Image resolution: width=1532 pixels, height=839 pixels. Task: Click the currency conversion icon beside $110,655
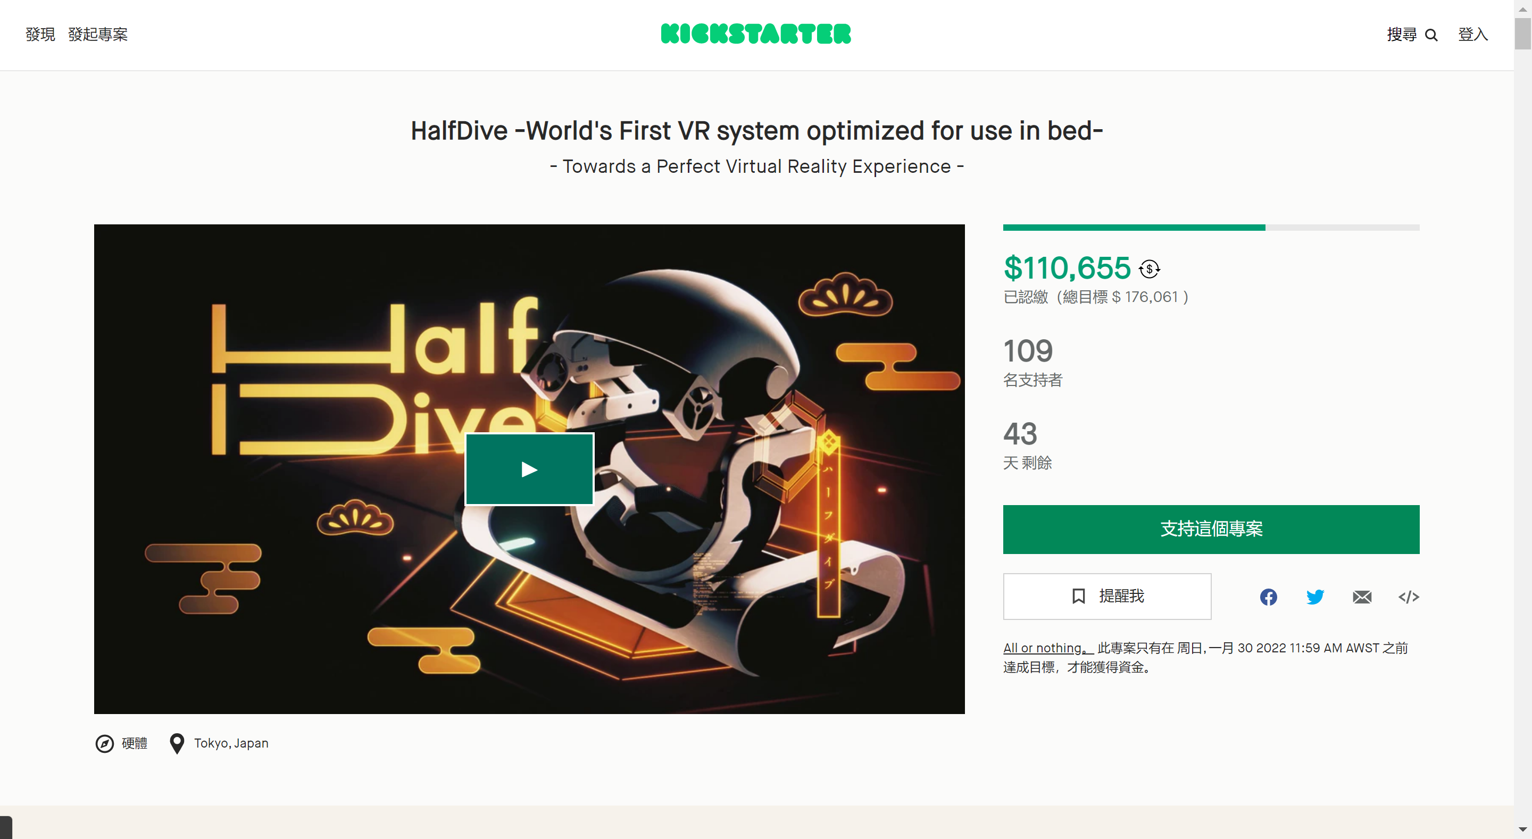click(1149, 269)
